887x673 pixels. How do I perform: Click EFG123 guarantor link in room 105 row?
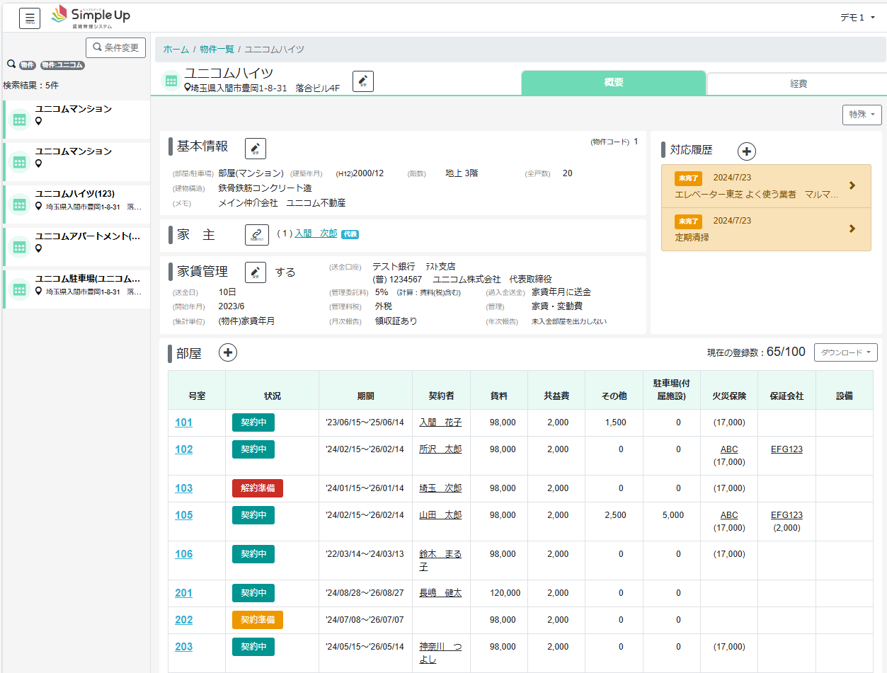(x=786, y=515)
